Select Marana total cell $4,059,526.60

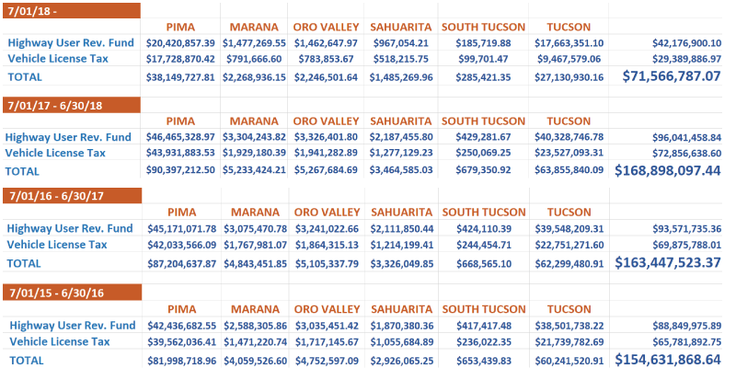(x=251, y=359)
